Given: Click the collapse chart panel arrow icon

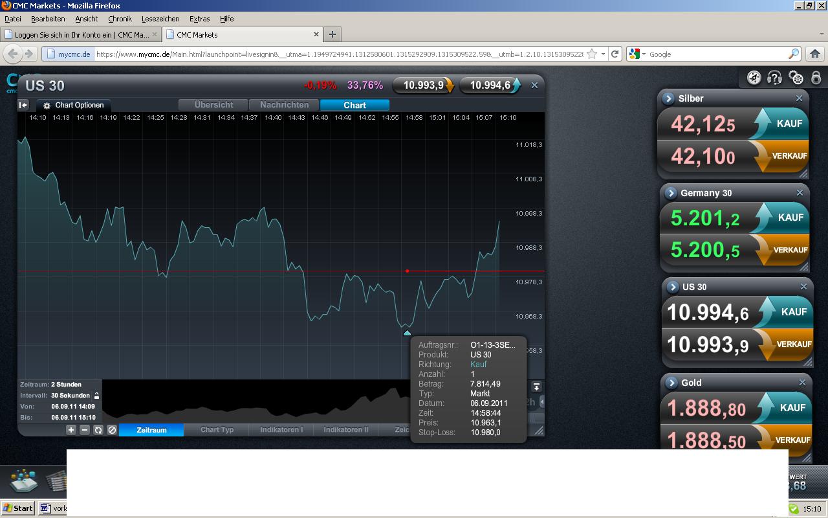Looking at the screenshot, I should tap(23, 105).
